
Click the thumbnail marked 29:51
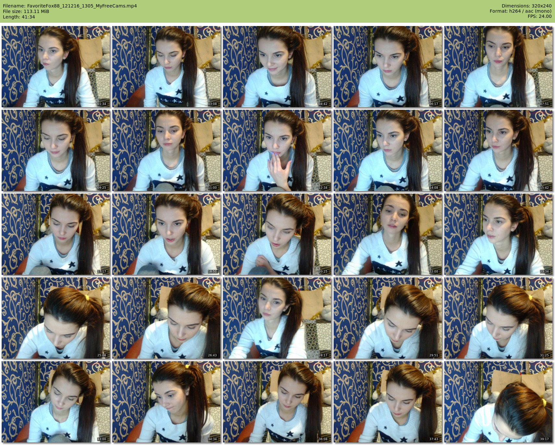pos(388,318)
